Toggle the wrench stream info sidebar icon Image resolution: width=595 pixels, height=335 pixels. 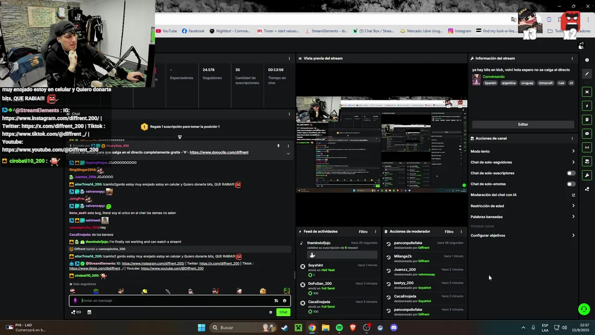[587, 175]
